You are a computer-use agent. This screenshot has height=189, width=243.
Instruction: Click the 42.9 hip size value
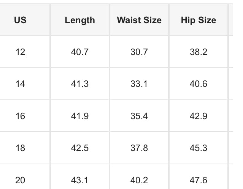coord(199,116)
